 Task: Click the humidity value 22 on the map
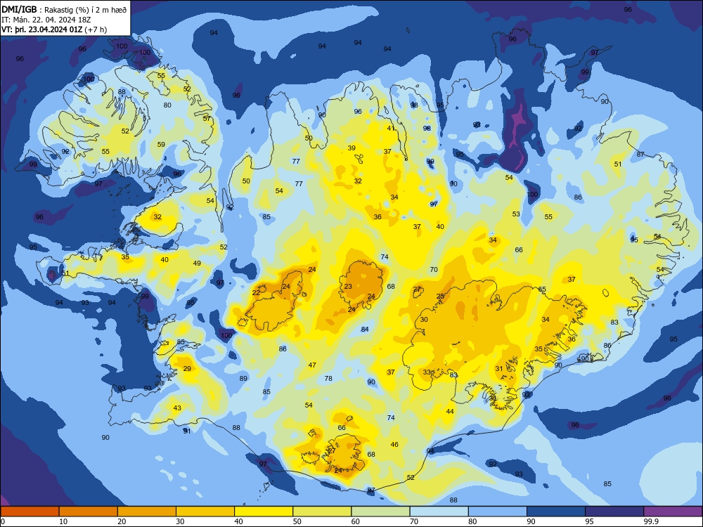[256, 292]
